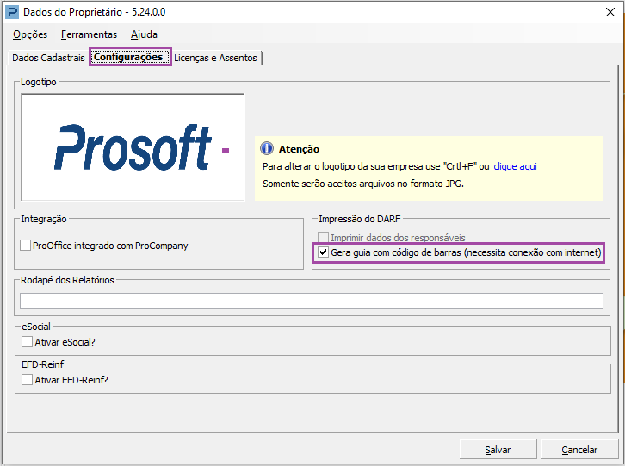The height and width of the screenshot is (467, 625).
Task: Toggle the Ativar eSocial checkbox
Action: tap(28, 342)
